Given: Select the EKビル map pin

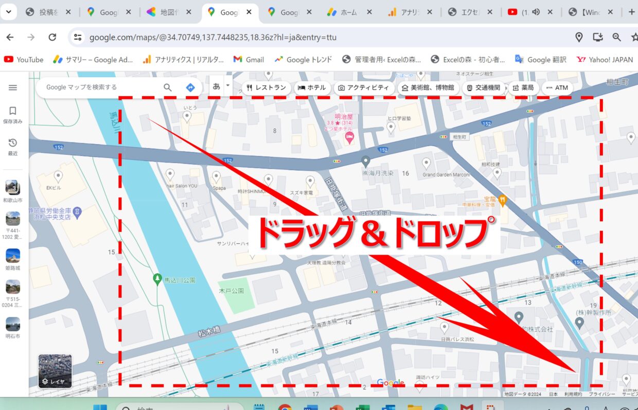Looking at the screenshot, I should (58, 177).
